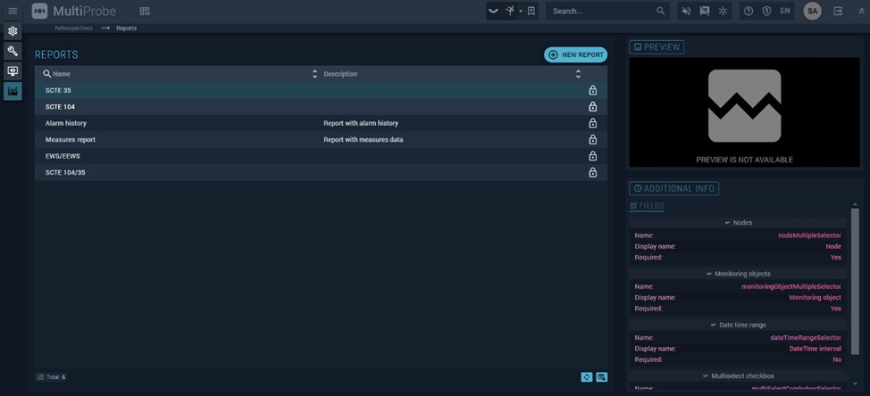
Task: Collapse the top bar with the double chevron
Action: pos(861,11)
